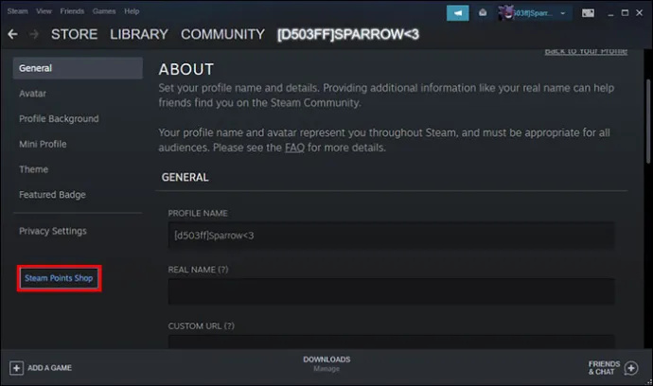Click the profile avatar picture in header
653x386 pixels.
tap(505, 13)
